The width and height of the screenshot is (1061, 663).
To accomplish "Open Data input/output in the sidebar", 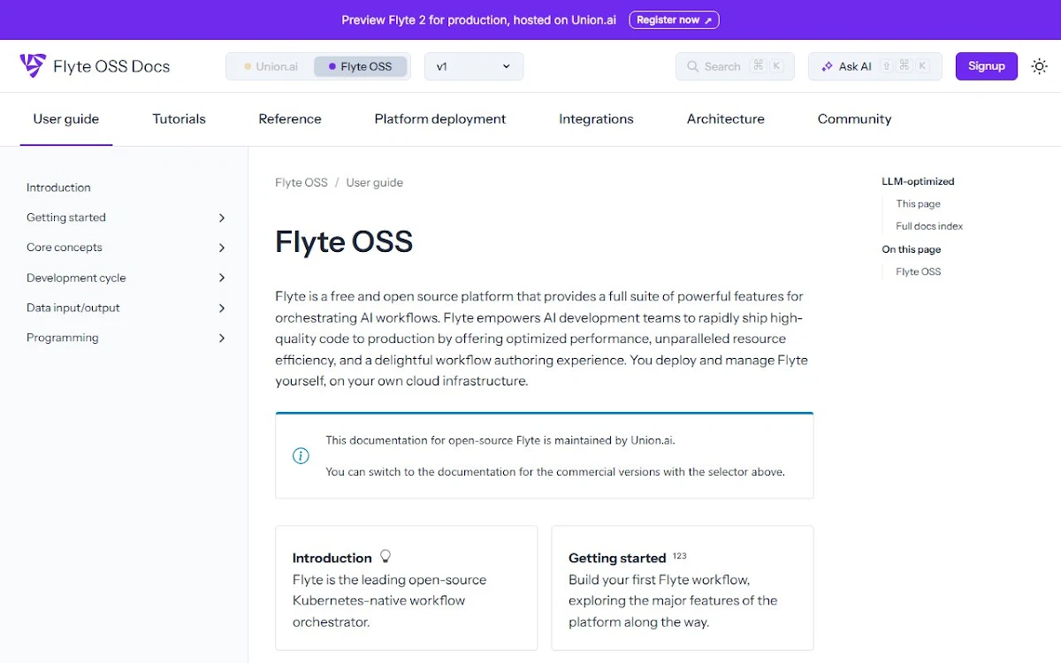I will [x=73, y=308].
